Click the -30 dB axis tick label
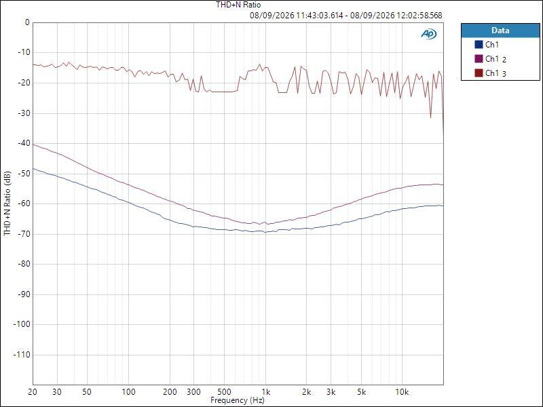543x407 pixels. [24, 113]
